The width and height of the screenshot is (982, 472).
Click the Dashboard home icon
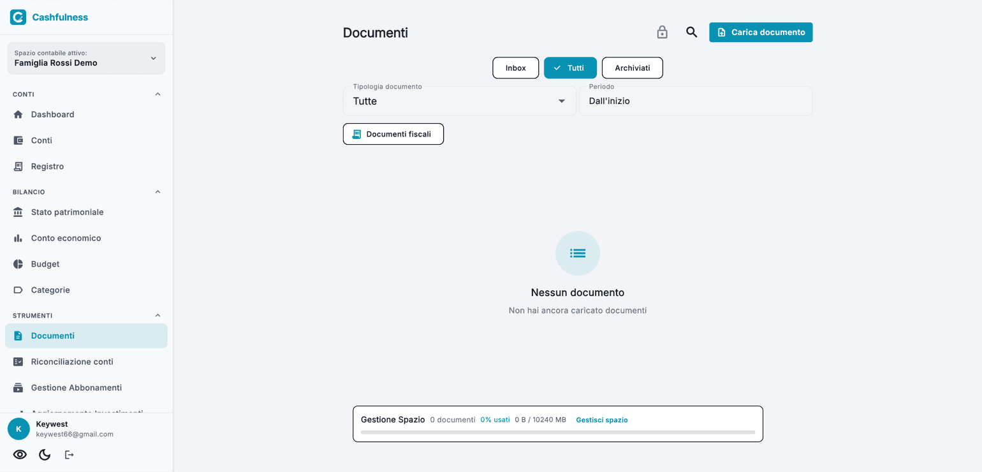tap(18, 114)
